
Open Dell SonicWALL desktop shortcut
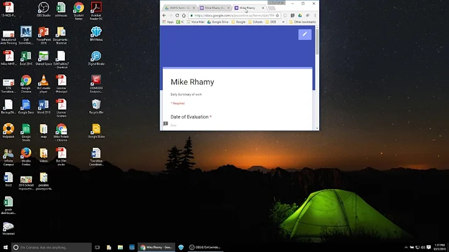(x=26, y=35)
